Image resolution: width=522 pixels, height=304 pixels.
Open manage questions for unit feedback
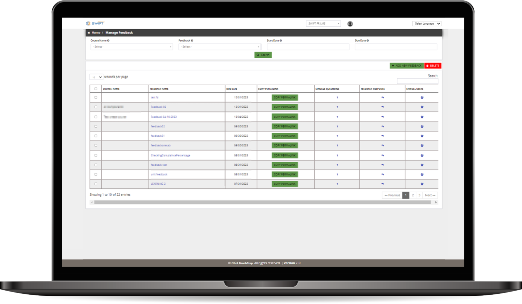click(337, 174)
